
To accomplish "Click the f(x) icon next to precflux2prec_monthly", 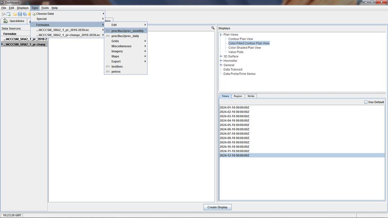I will tap(108, 31).
